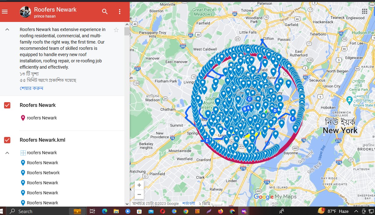This screenshot has height=215, width=375.
Task: Star this map as favorite
Action: [x=116, y=30]
